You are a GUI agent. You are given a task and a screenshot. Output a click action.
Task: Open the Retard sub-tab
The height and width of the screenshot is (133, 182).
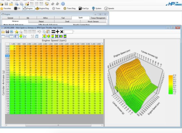click(x=41, y=21)
